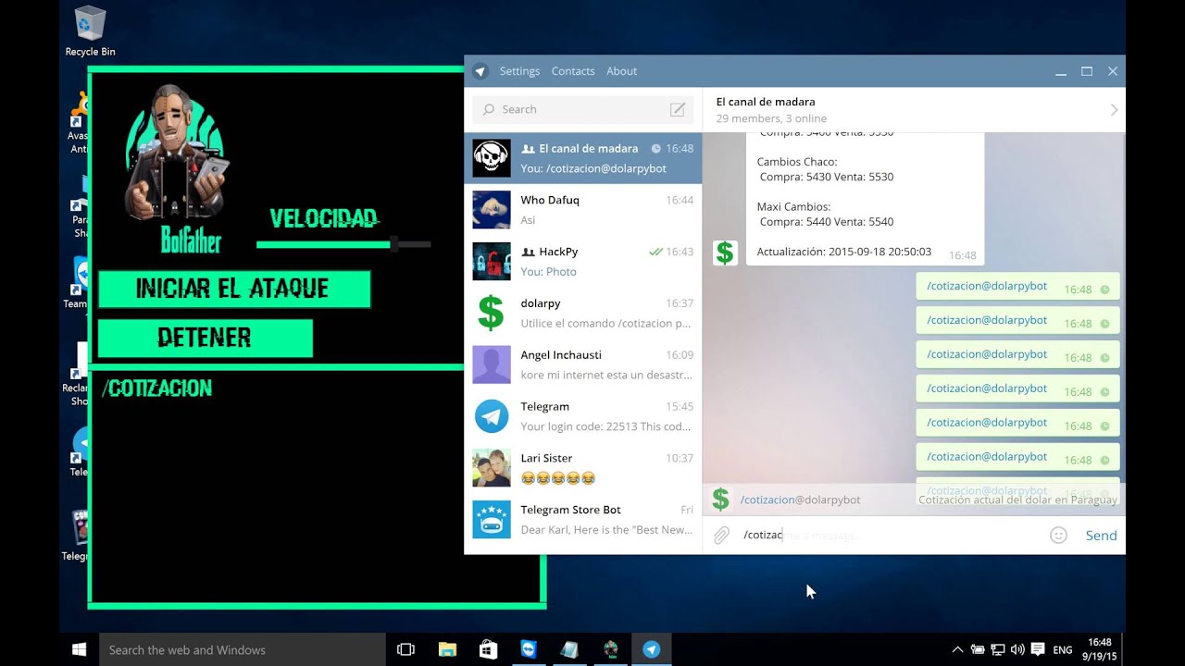Open the Angel Inchausti chat

point(582,365)
